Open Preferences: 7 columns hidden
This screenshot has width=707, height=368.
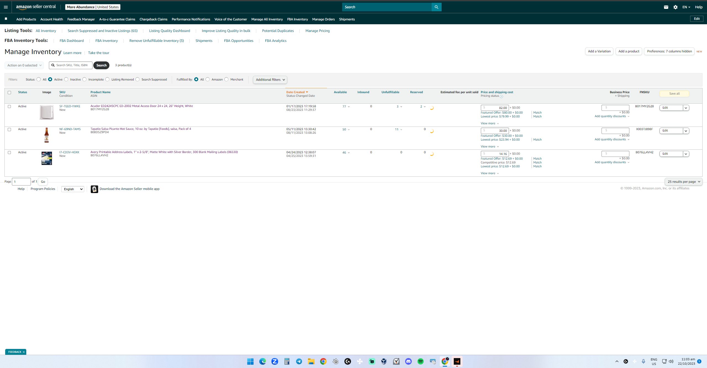tap(669, 51)
